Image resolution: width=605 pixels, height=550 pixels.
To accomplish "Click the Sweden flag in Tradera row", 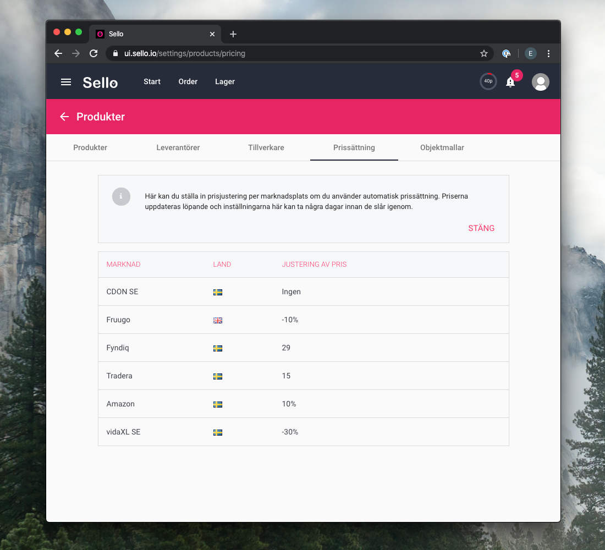I will point(218,376).
